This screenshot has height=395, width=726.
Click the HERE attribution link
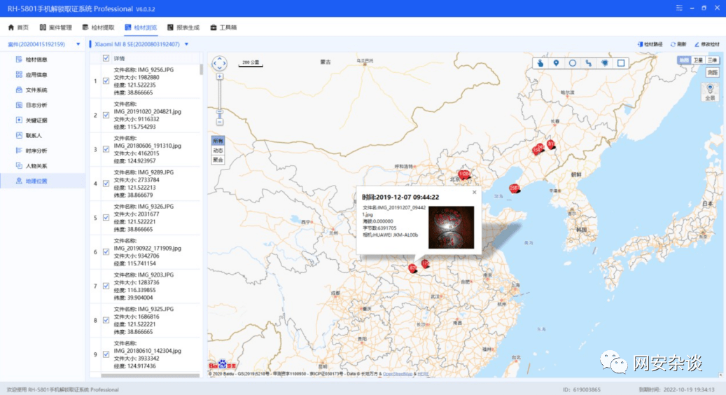[x=423, y=374]
